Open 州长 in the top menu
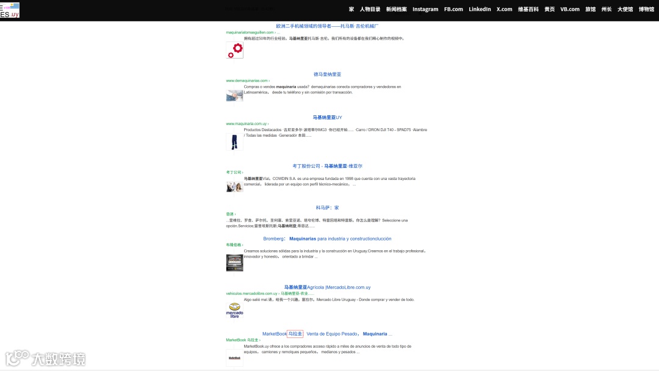Image resolution: width=659 pixels, height=371 pixels. coord(607,9)
